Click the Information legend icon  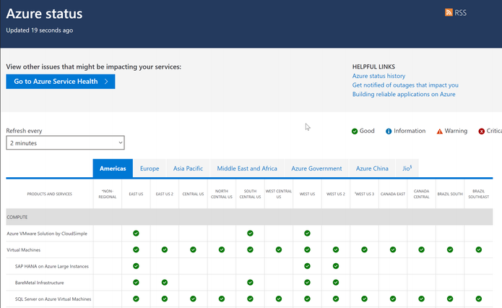pos(389,131)
